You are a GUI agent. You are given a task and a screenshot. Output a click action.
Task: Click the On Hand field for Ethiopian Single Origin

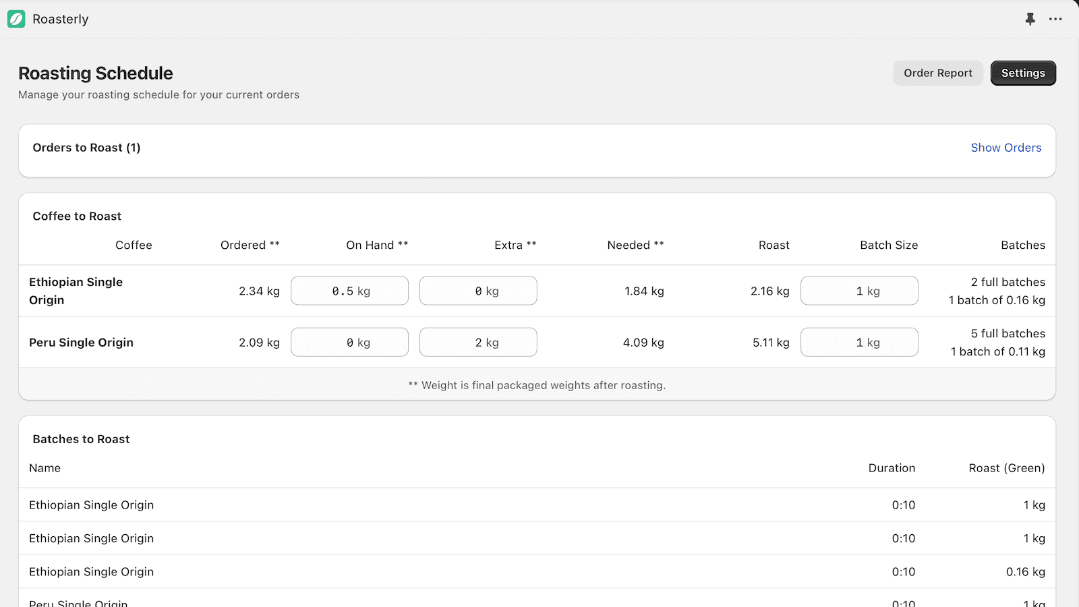tap(349, 291)
